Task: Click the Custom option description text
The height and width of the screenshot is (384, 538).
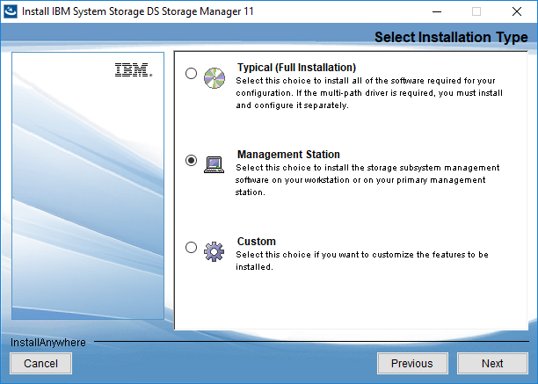Action: coord(362,261)
